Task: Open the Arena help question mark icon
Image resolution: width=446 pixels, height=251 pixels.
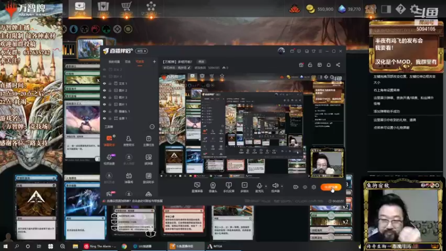Action: 400,9
